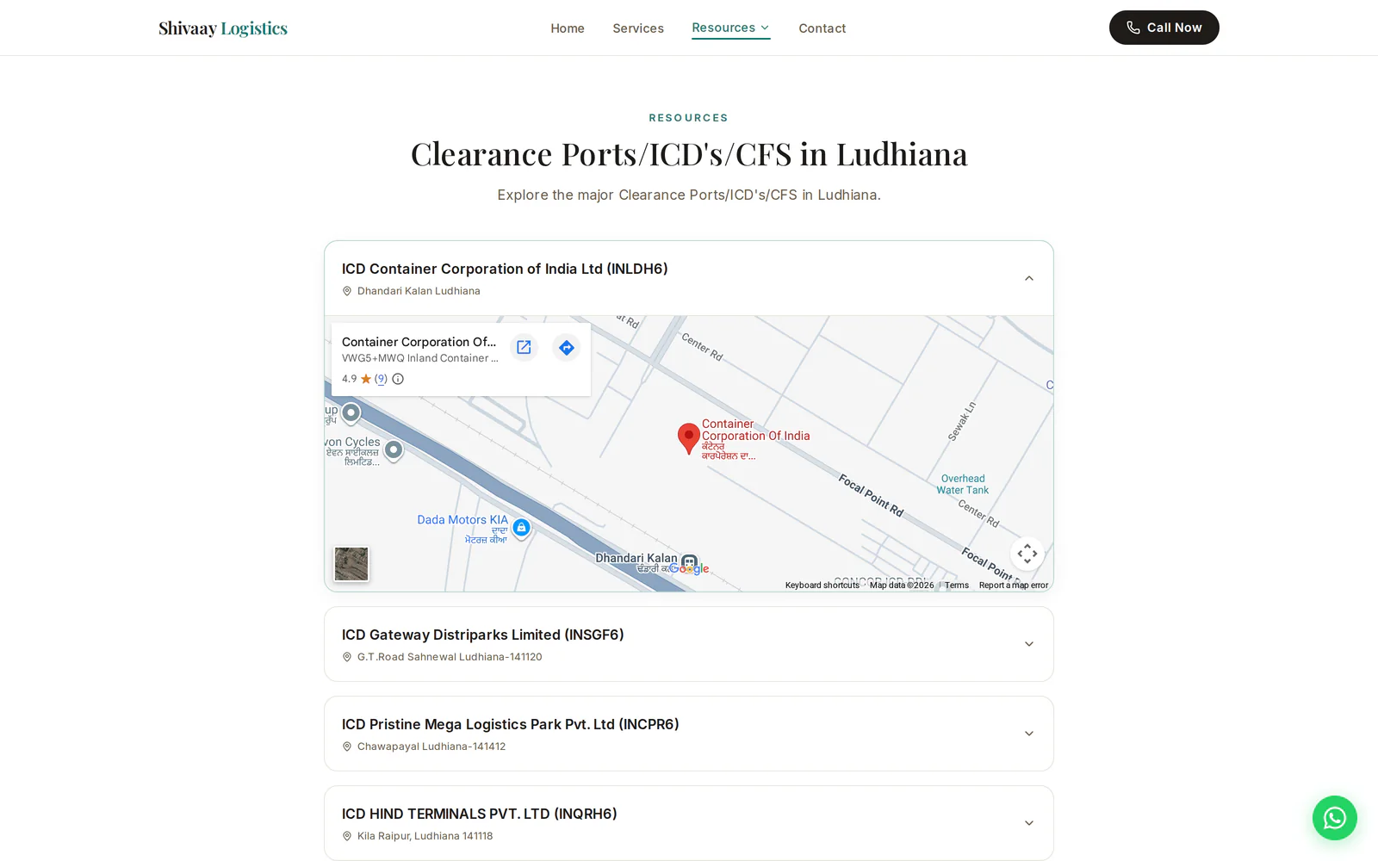Screen dimensions: 1378x861
Task: Click the Dhandari Kalan railway station icon
Action: coord(689,562)
